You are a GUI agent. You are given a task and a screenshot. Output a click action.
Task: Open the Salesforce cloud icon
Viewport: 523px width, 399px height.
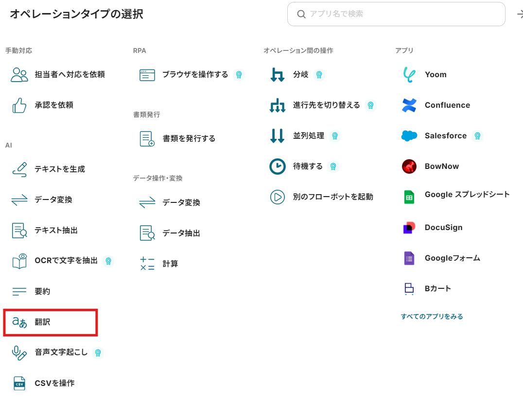coord(409,136)
